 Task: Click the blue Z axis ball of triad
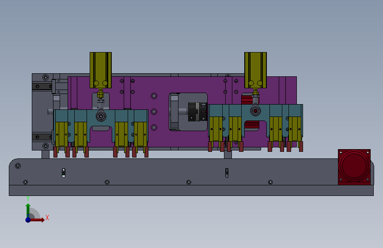coord(28,220)
